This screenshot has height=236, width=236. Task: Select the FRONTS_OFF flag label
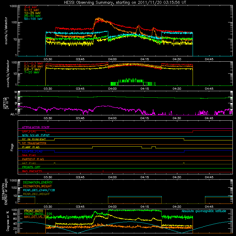[x=31, y=167]
